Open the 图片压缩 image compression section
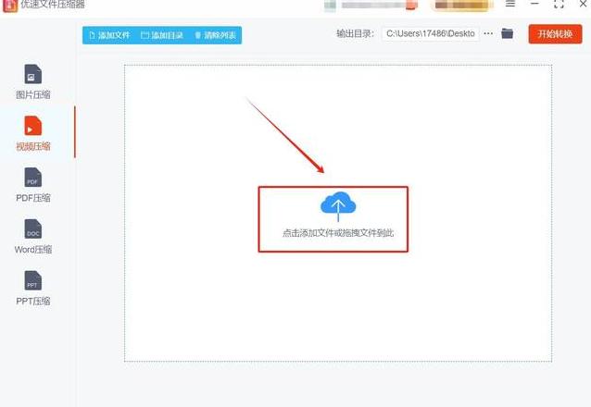591x407 pixels. coord(33,81)
